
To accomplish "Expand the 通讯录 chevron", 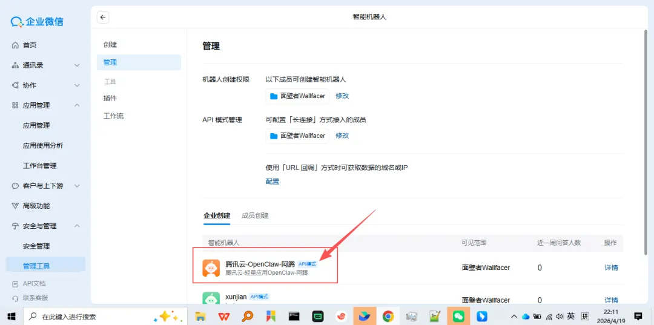I will coord(77,65).
